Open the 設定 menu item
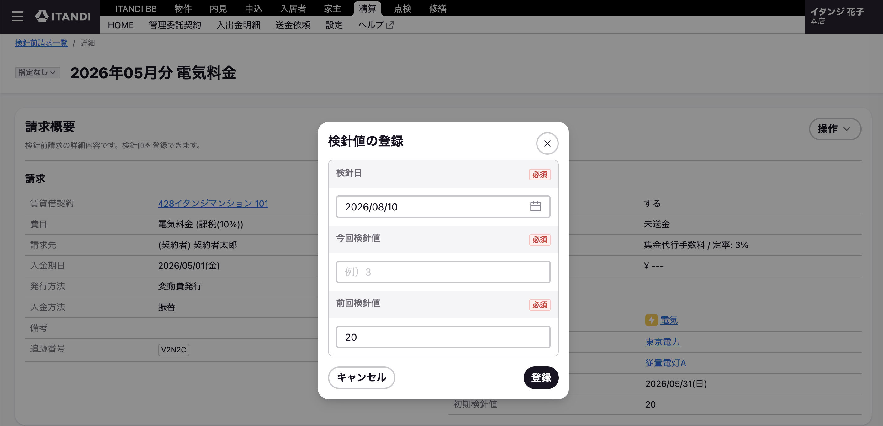 click(334, 25)
